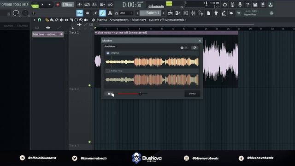
Task: Select the playlist slip tool
Action: 66,20
